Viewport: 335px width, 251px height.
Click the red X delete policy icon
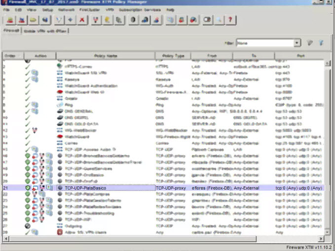pos(82,20)
